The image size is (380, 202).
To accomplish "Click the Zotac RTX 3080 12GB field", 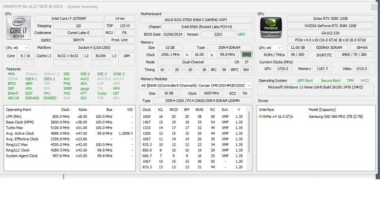I will (x=330, y=18).
